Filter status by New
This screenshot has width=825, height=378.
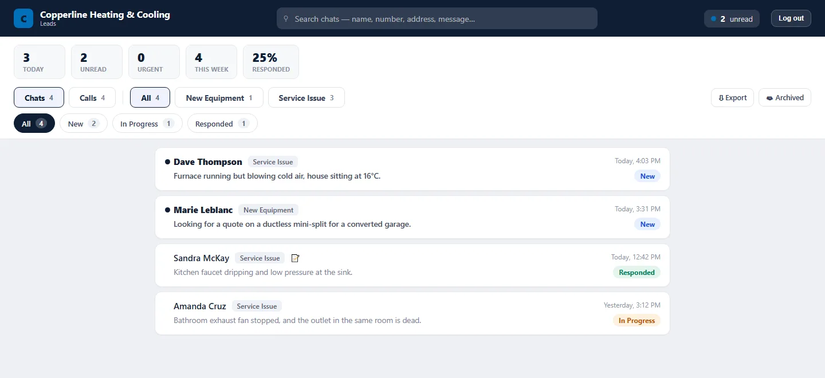[x=84, y=123]
